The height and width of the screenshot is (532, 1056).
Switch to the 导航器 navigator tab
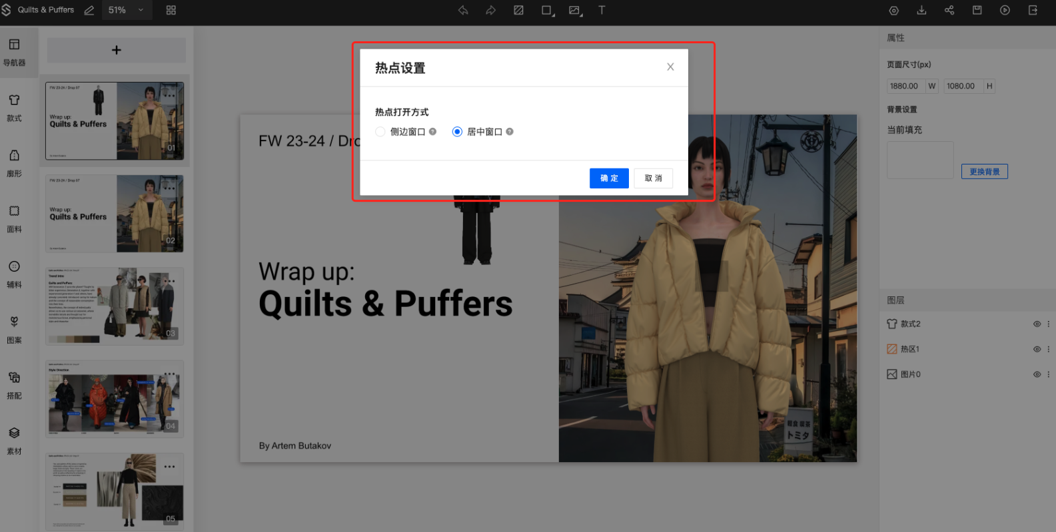coord(14,52)
